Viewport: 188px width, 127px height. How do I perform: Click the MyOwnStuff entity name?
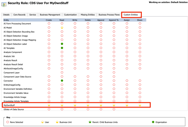9,105
